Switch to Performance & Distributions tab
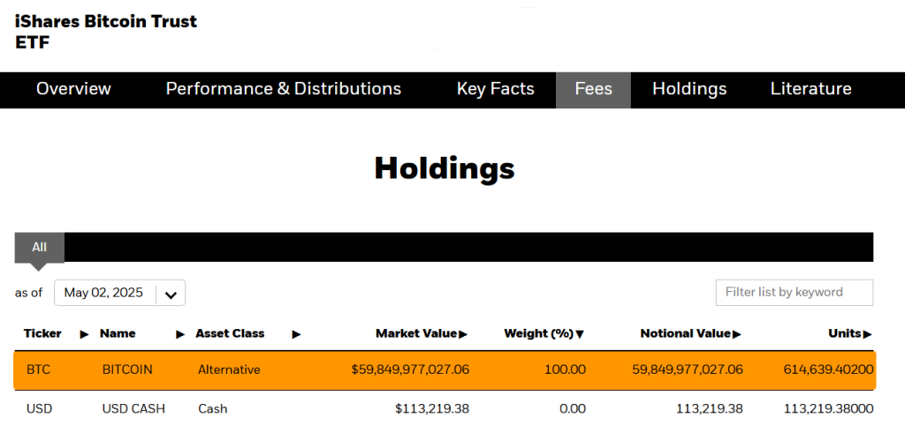The image size is (905, 448). 283,89
